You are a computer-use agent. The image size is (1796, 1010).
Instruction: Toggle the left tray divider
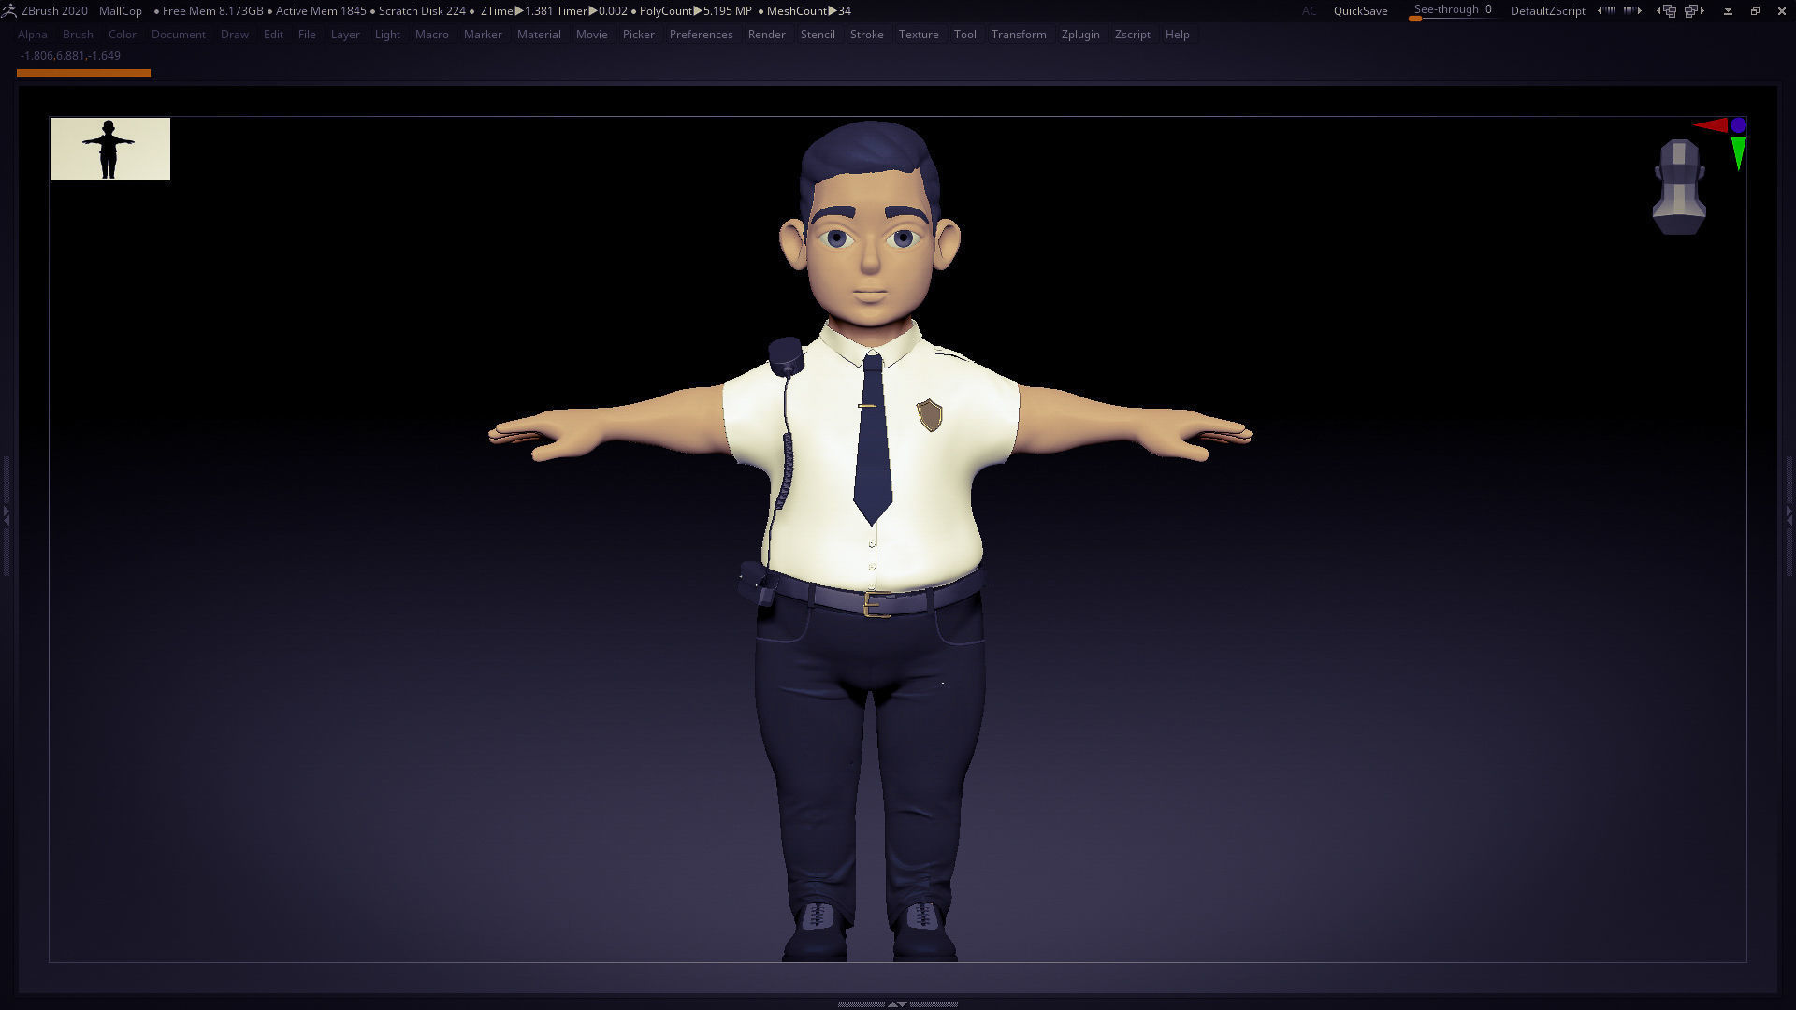[x=6, y=514]
